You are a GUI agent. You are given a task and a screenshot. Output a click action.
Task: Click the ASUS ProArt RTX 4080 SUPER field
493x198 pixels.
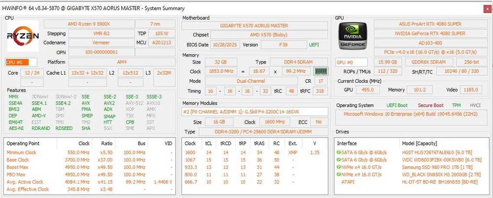pyautogui.click(x=430, y=24)
